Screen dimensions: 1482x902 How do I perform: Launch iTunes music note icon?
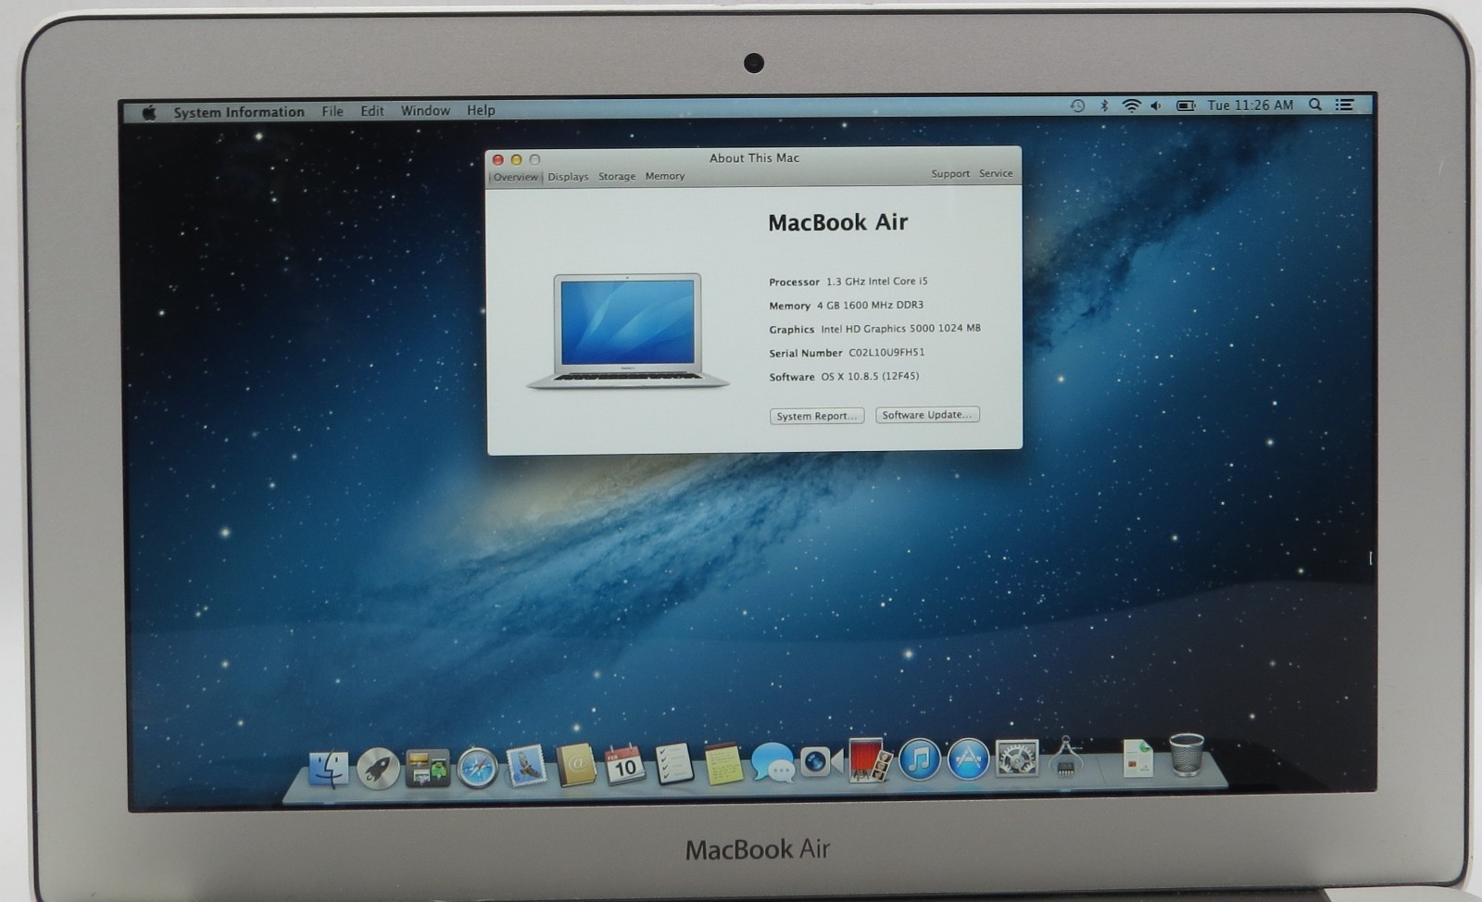coord(919,759)
